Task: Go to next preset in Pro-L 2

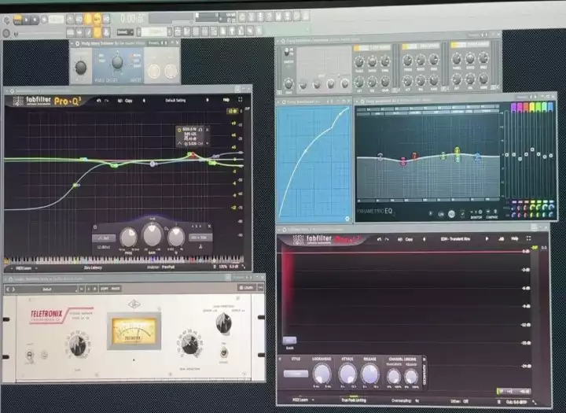Action: 487,239
